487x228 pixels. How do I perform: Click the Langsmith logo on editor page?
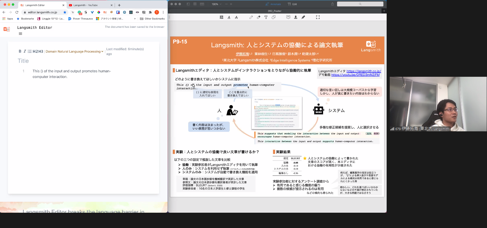click(7, 29)
